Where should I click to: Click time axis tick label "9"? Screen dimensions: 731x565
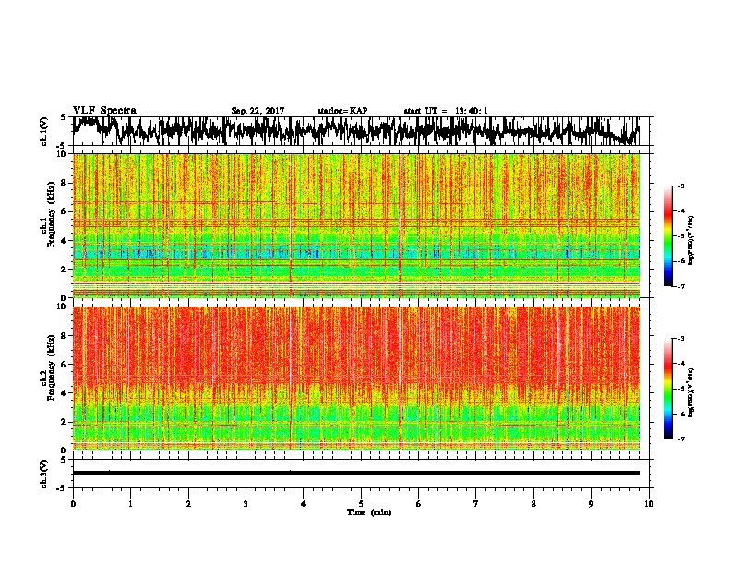coord(591,504)
